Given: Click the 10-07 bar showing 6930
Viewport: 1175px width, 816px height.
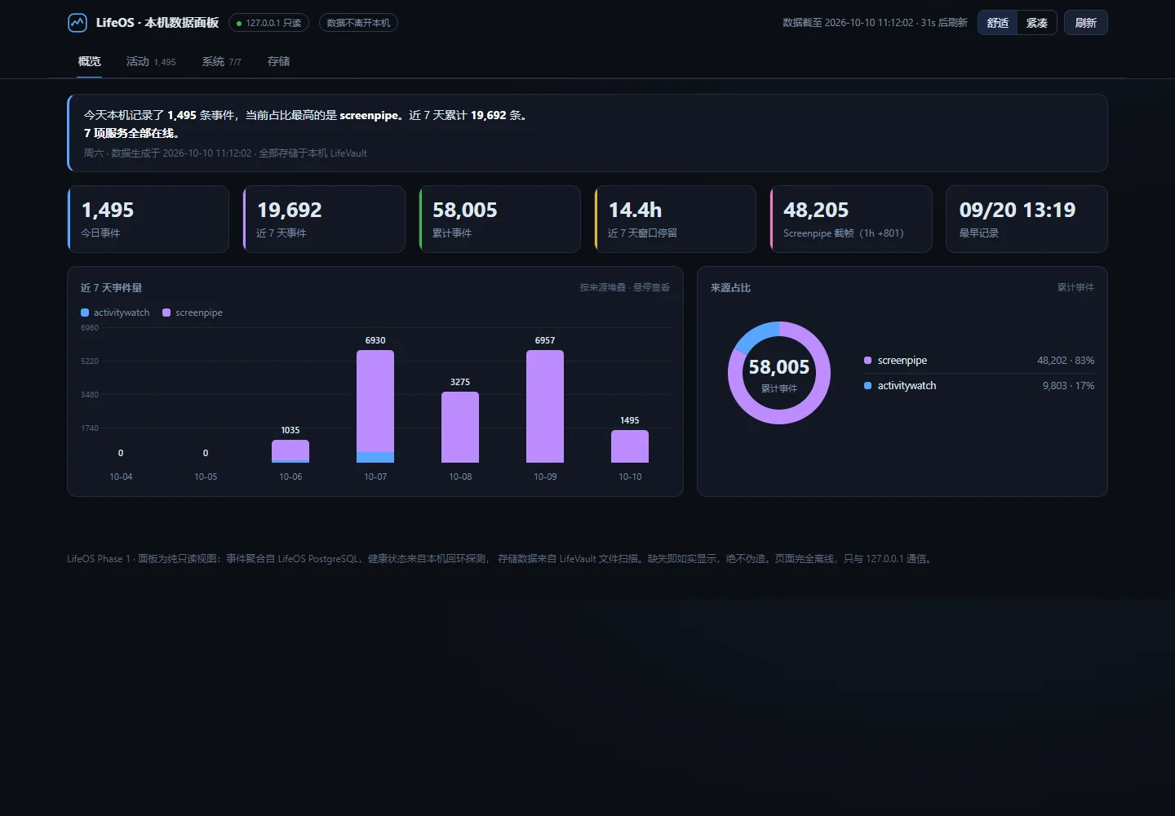Looking at the screenshot, I should click(375, 406).
